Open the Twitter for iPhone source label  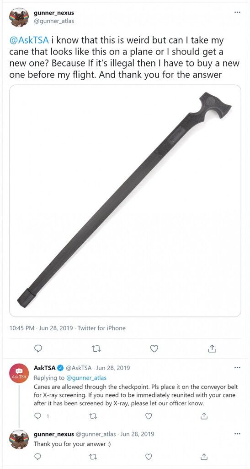tap(101, 328)
